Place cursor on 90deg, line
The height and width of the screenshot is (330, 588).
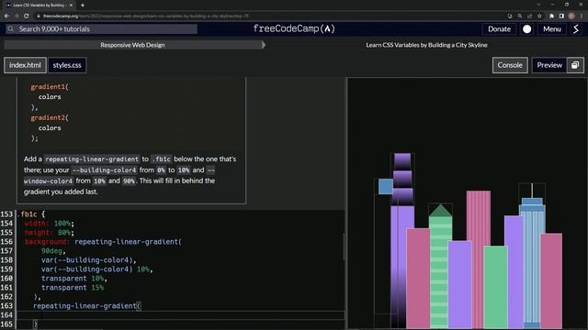(x=53, y=250)
